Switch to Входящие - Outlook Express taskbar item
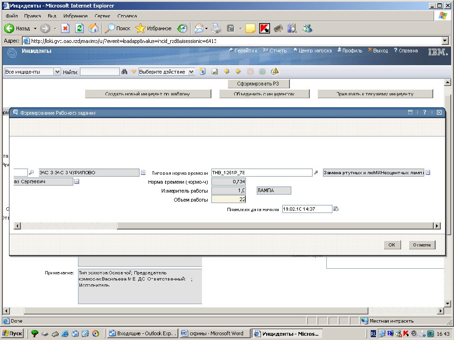This screenshot has height=340, width=454. (x=142, y=333)
